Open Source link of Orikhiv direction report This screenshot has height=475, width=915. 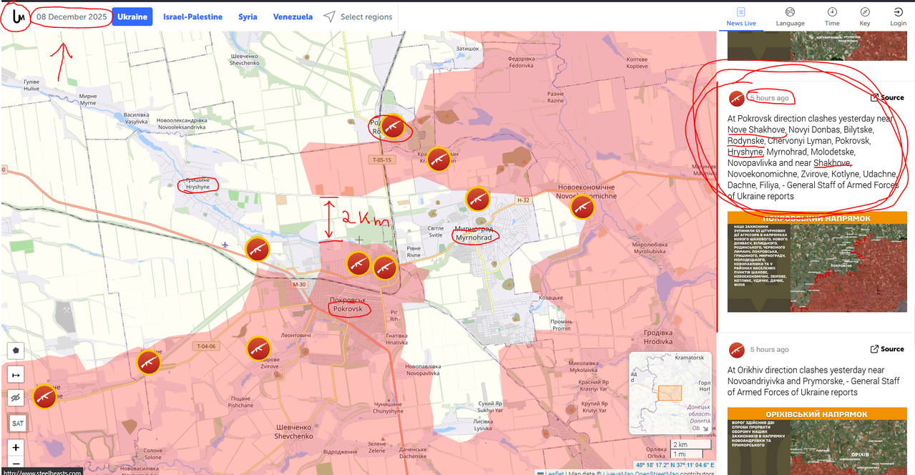coord(887,349)
